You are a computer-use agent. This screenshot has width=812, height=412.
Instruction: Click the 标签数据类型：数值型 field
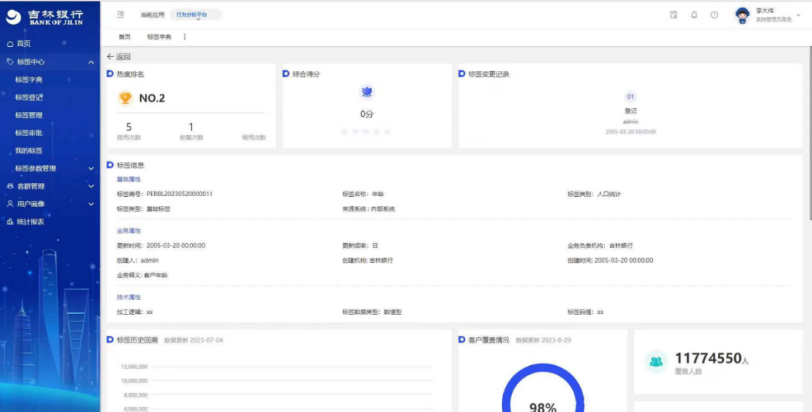pos(372,312)
